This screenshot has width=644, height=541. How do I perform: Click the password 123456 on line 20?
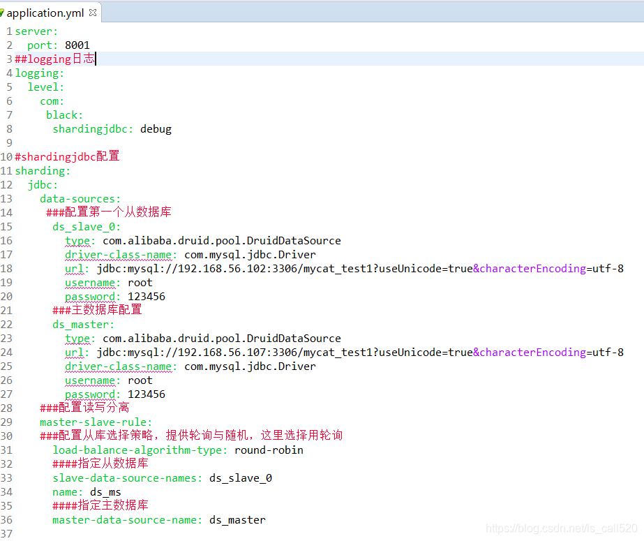click(146, 296)
